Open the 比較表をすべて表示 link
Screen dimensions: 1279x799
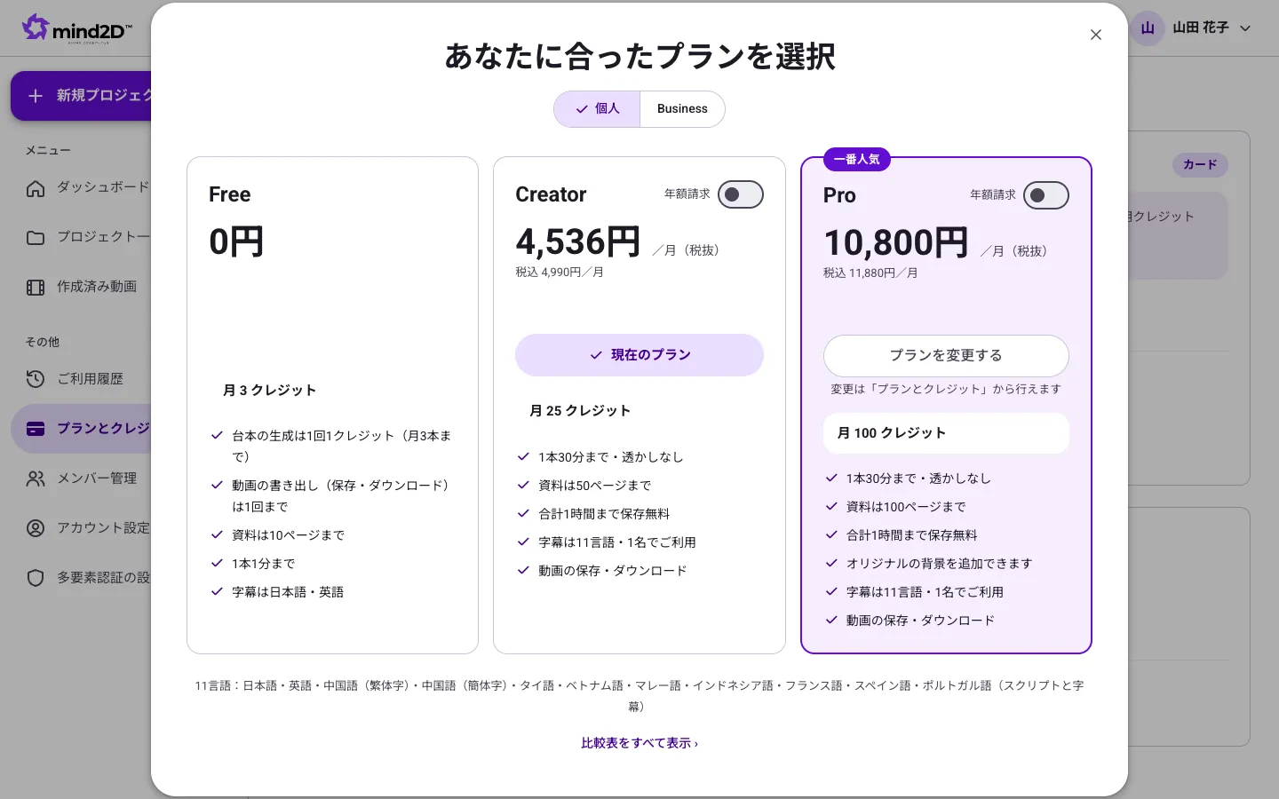pos(639,743)
